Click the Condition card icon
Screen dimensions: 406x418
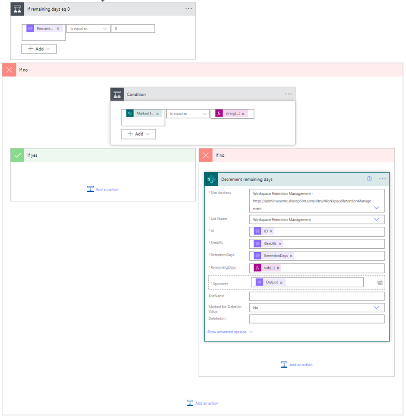click(x=117, y=95)
